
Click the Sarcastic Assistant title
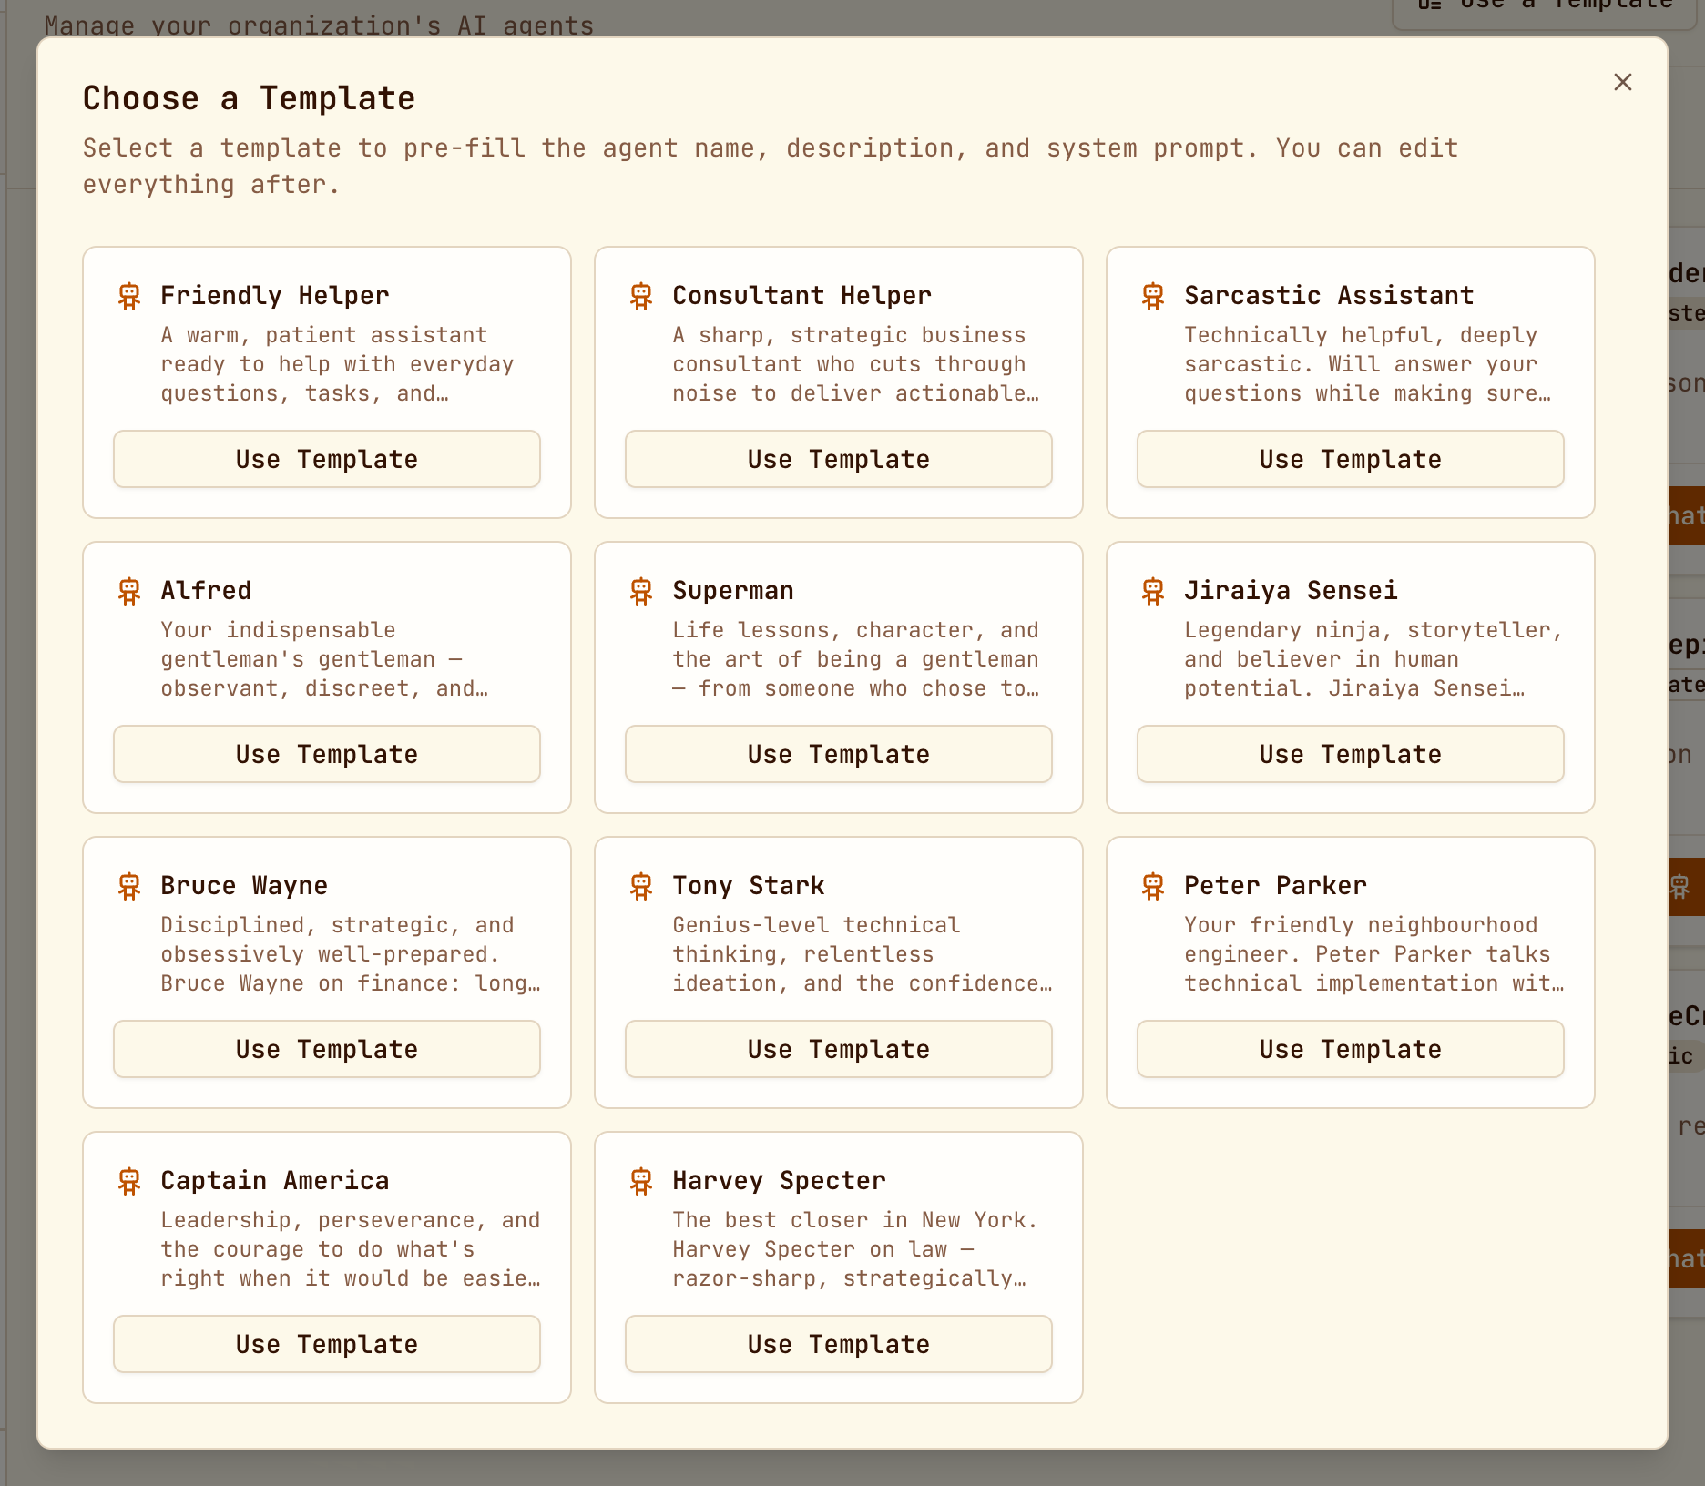pos(1329,295)
